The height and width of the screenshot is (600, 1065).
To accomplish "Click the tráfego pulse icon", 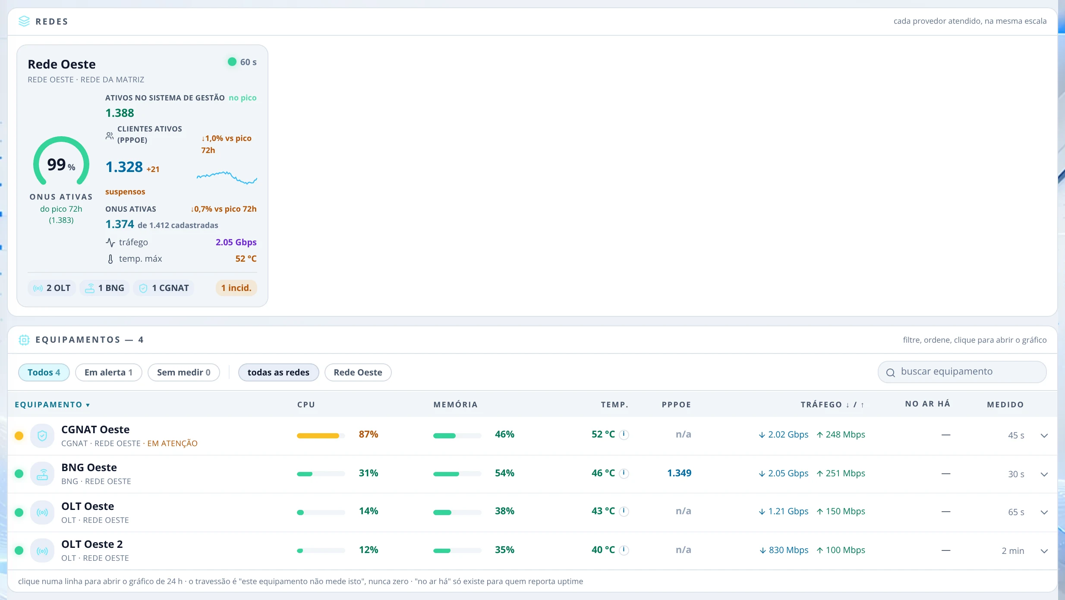I will pos(110,243).
